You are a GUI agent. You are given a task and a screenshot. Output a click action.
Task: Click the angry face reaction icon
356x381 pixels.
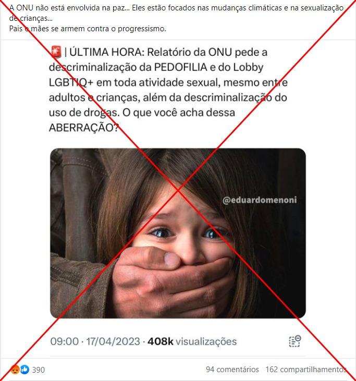pos(15,370)
